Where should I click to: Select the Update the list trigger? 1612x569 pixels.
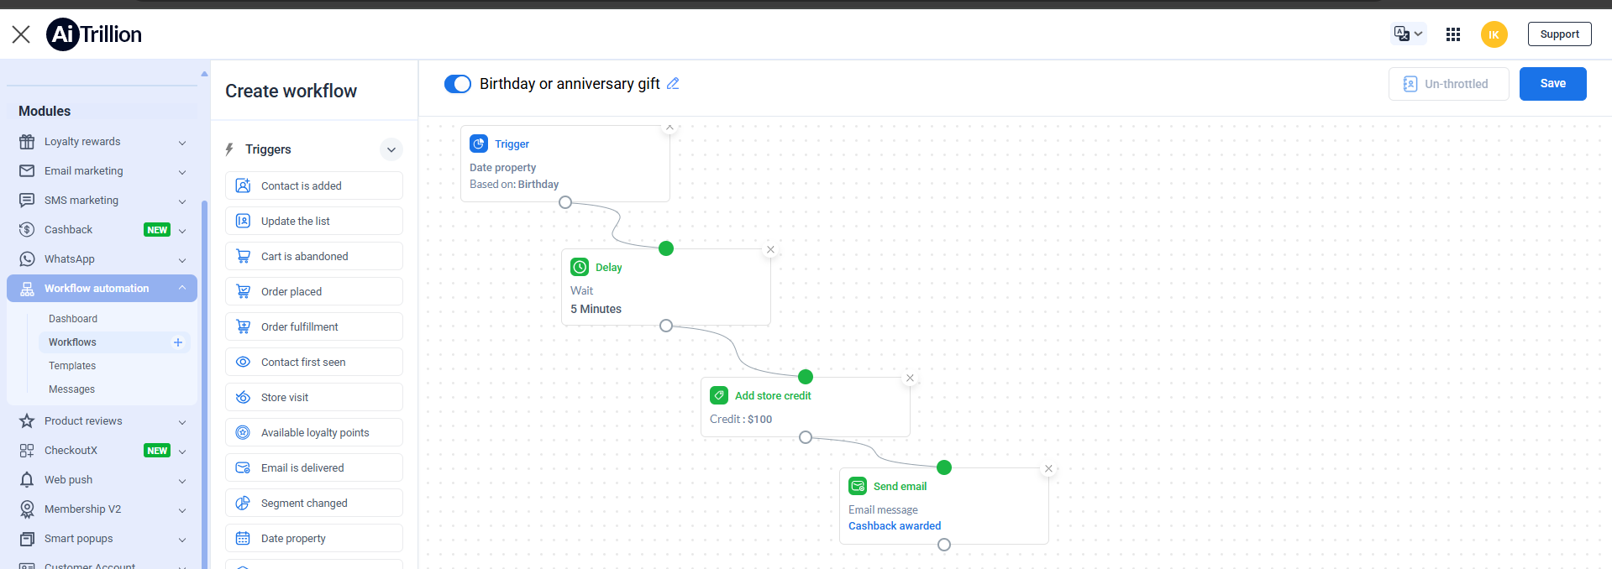314,221
